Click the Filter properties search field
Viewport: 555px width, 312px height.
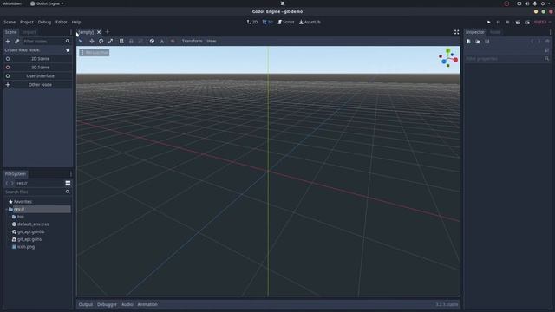pyautogui.click(x=507, y=59)
